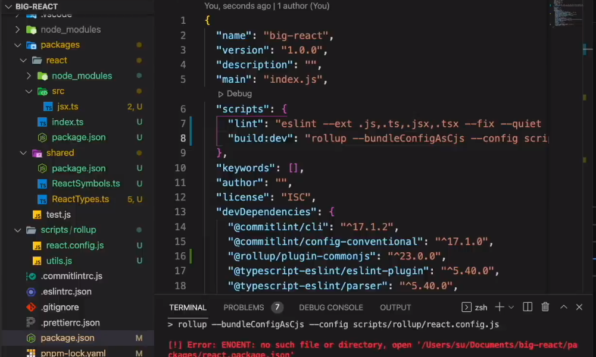
Task: Click the root package.json npm icon
Action: (x=31, y=338)
